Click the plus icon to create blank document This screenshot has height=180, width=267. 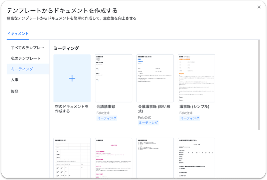tap(72, 78)
